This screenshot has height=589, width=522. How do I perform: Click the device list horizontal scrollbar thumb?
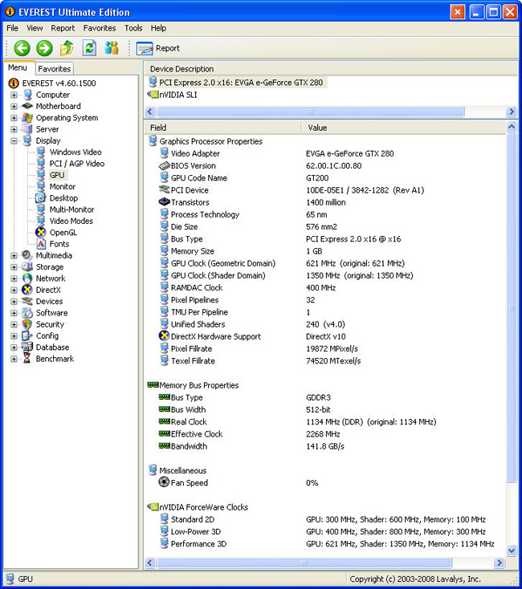point(311,112)
